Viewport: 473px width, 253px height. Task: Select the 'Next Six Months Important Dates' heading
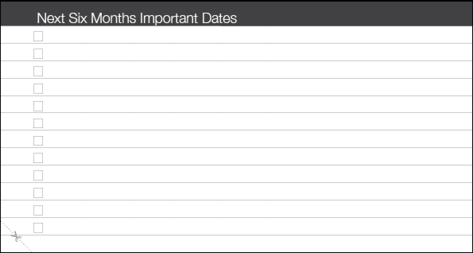pyautogui.click(x=137, y=18)
